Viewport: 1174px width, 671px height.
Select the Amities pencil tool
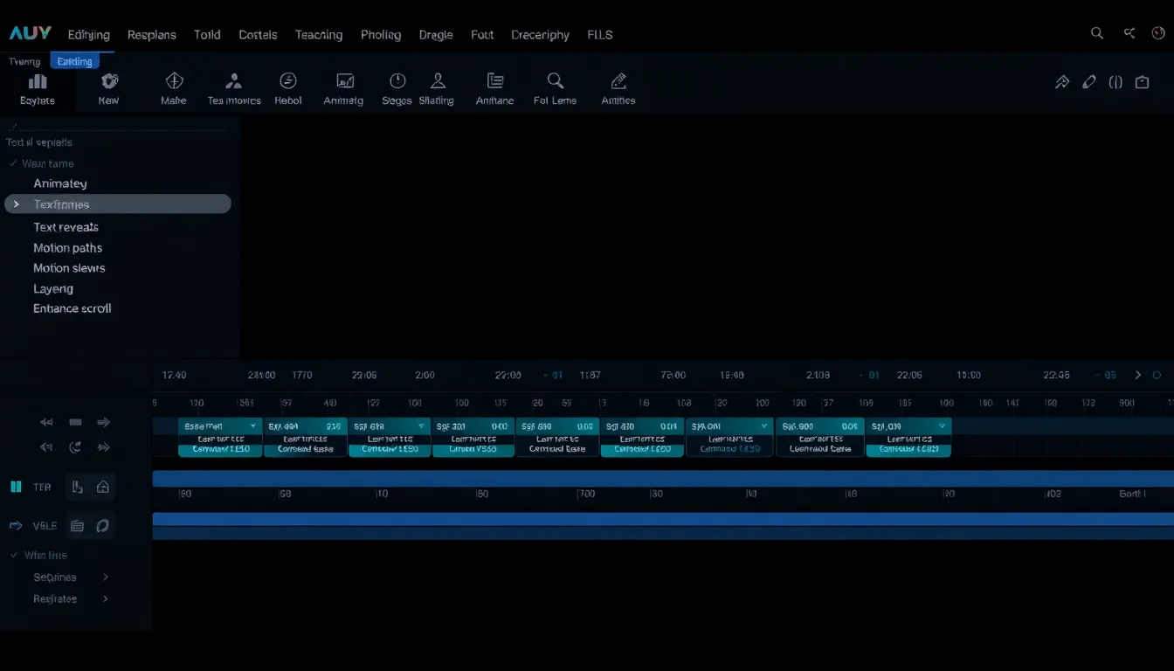pyautogui.click(x=618, y=81)
